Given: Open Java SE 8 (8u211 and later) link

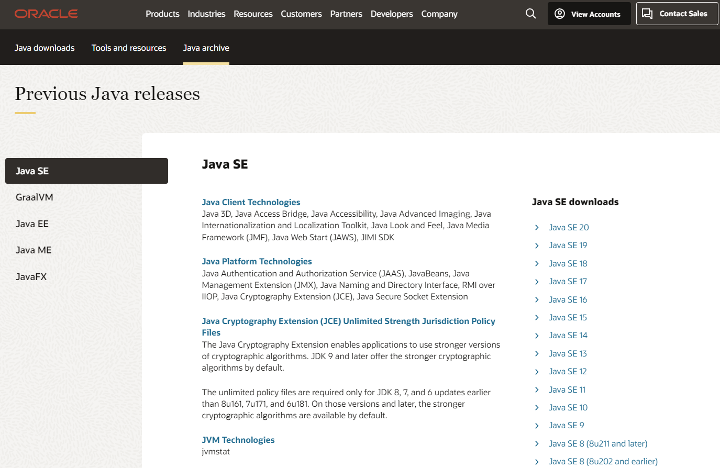Looking at the screenshot, I should click(x=598, y=444).
